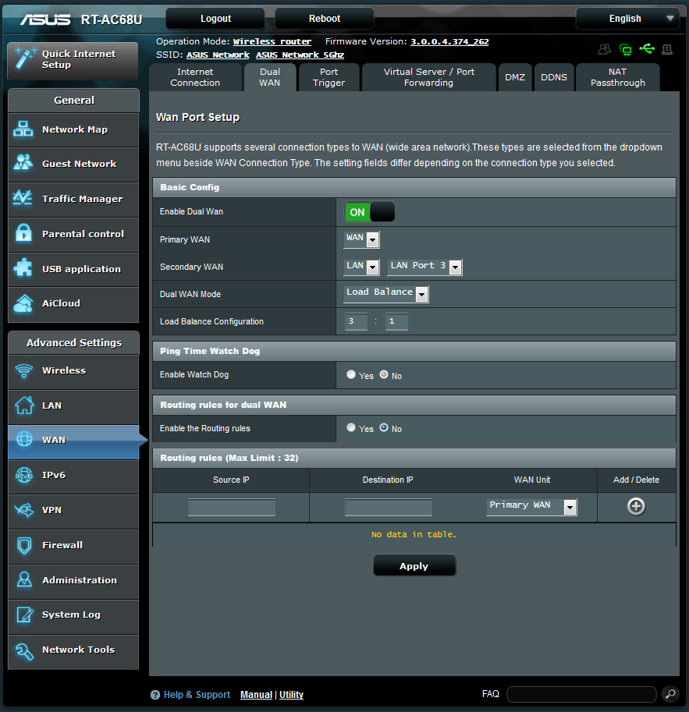Image resolution: width=689 pixels, height=712 pixels.
Task: Click the AiCloud cloud icon
Action: point(23,304)
